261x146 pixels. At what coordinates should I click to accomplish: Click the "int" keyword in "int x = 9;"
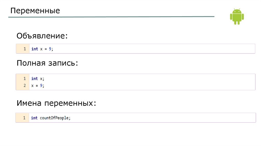[35, 49]
